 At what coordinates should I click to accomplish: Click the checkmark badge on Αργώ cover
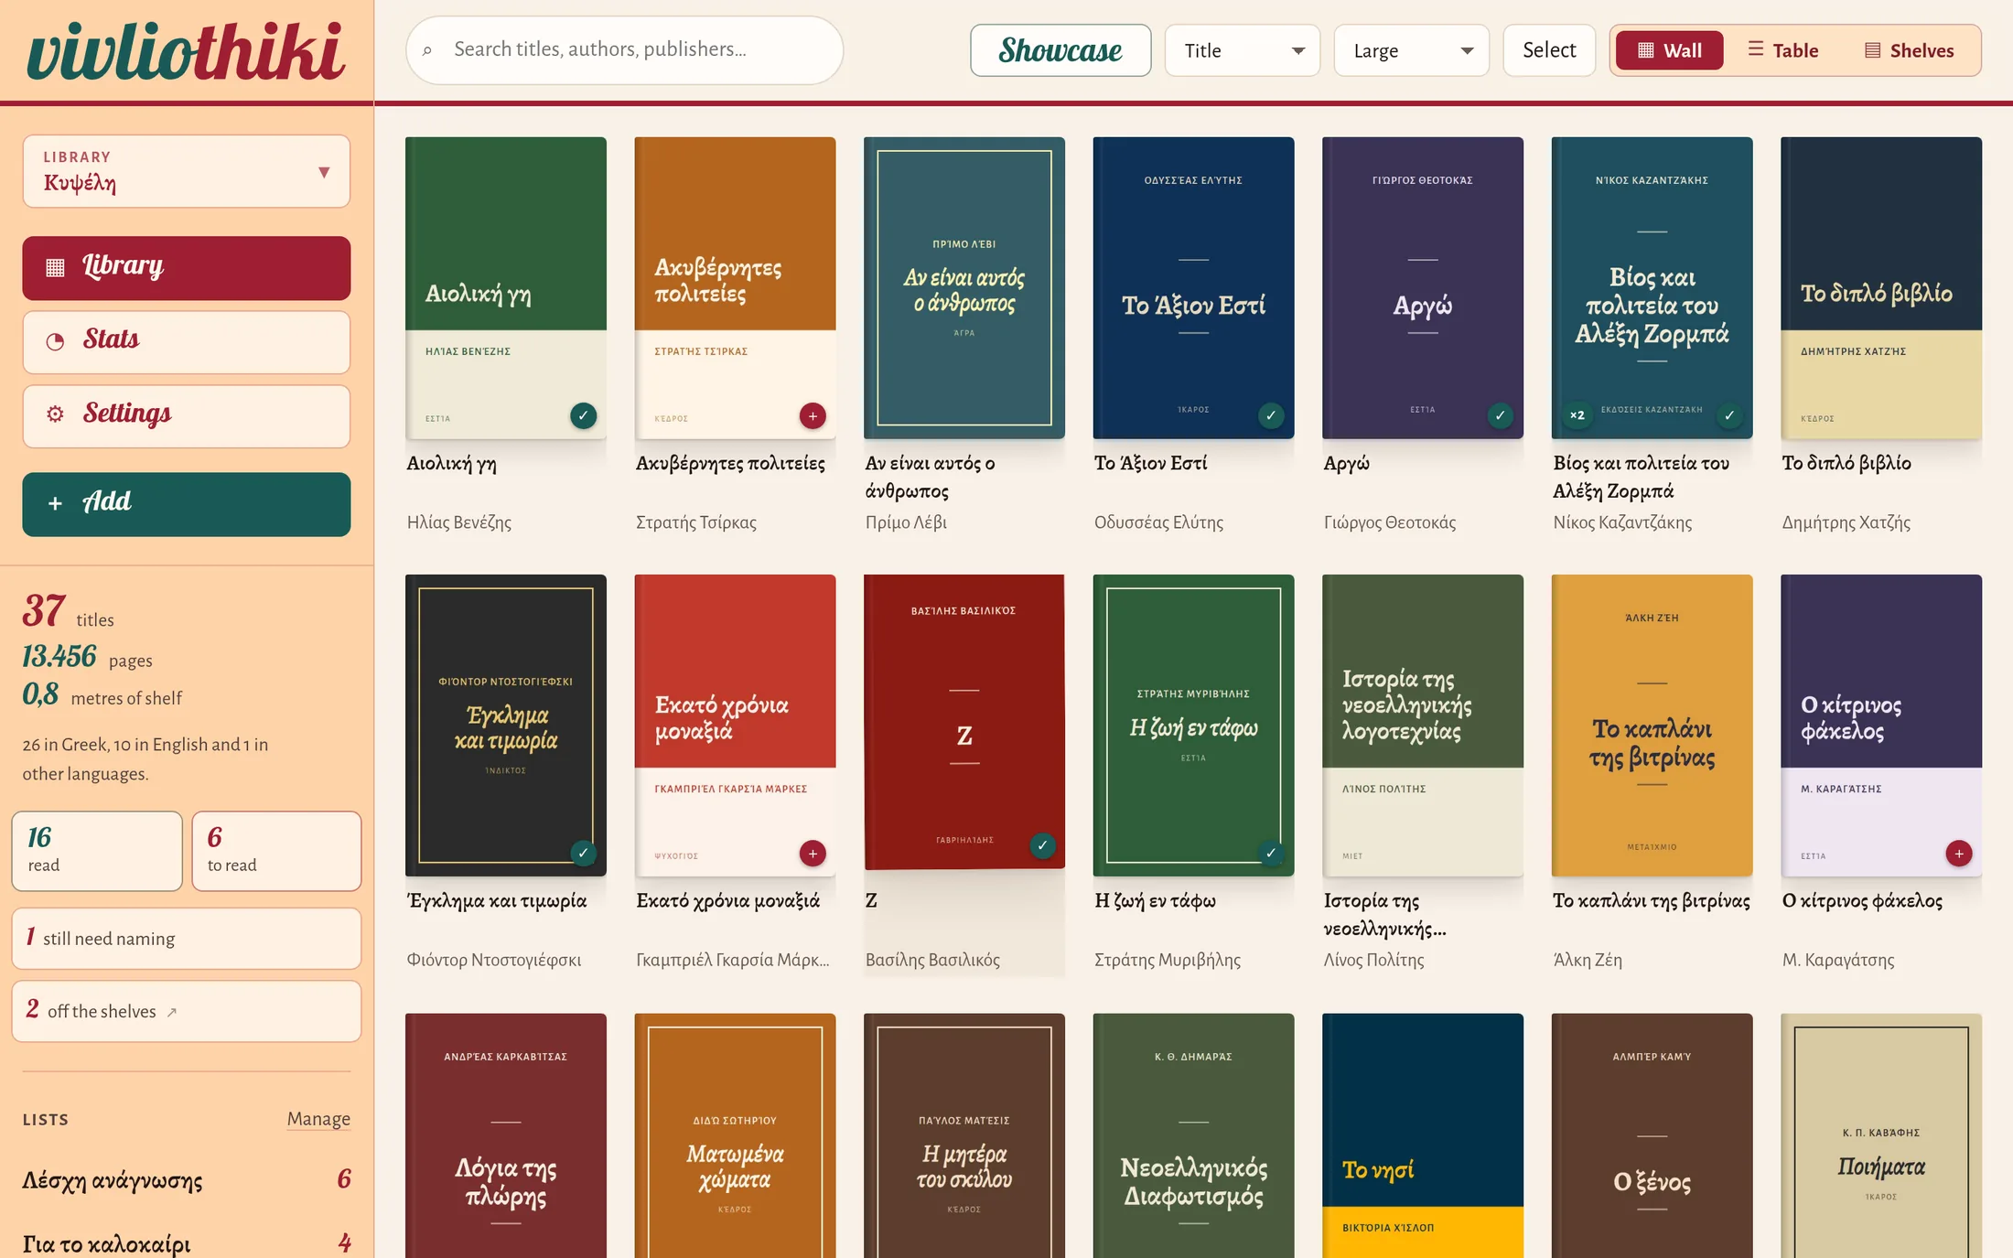point(1500,415)
